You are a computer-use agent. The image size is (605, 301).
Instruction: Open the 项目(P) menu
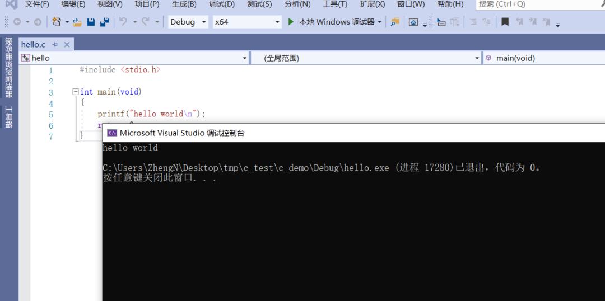(x=147, y=4)
